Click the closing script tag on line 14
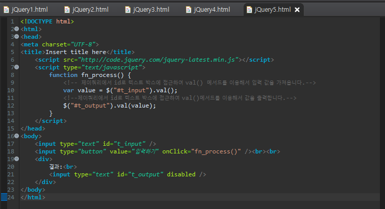 click(51, 121)
